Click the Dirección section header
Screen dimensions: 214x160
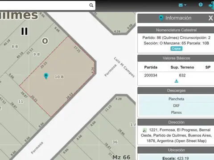[176, 122]
